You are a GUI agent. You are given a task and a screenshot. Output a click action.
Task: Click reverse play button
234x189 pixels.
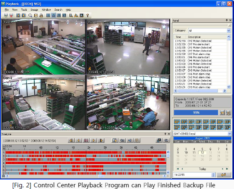(79, 140)
